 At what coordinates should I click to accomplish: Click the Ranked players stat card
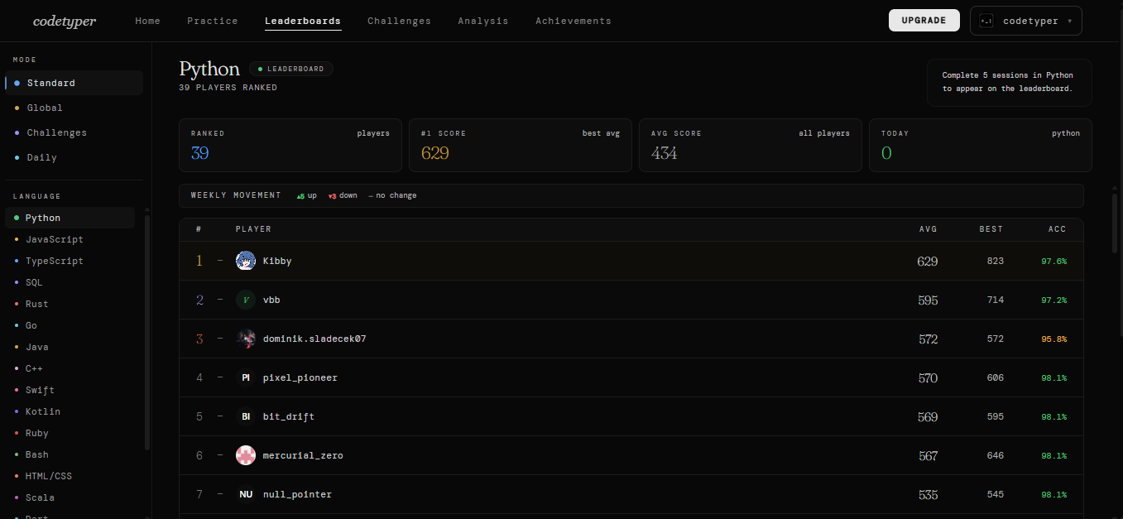(x=290, y=145)
